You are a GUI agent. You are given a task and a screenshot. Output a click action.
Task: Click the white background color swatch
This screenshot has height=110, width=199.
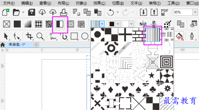click(125, 24)
